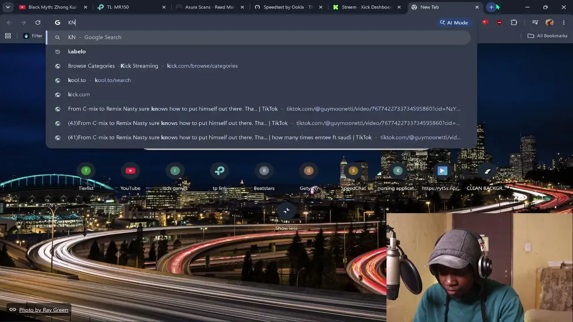Screen dimensions: 573x322
Task: Open the Photo by Ray Green link
Action: point(39,309)
